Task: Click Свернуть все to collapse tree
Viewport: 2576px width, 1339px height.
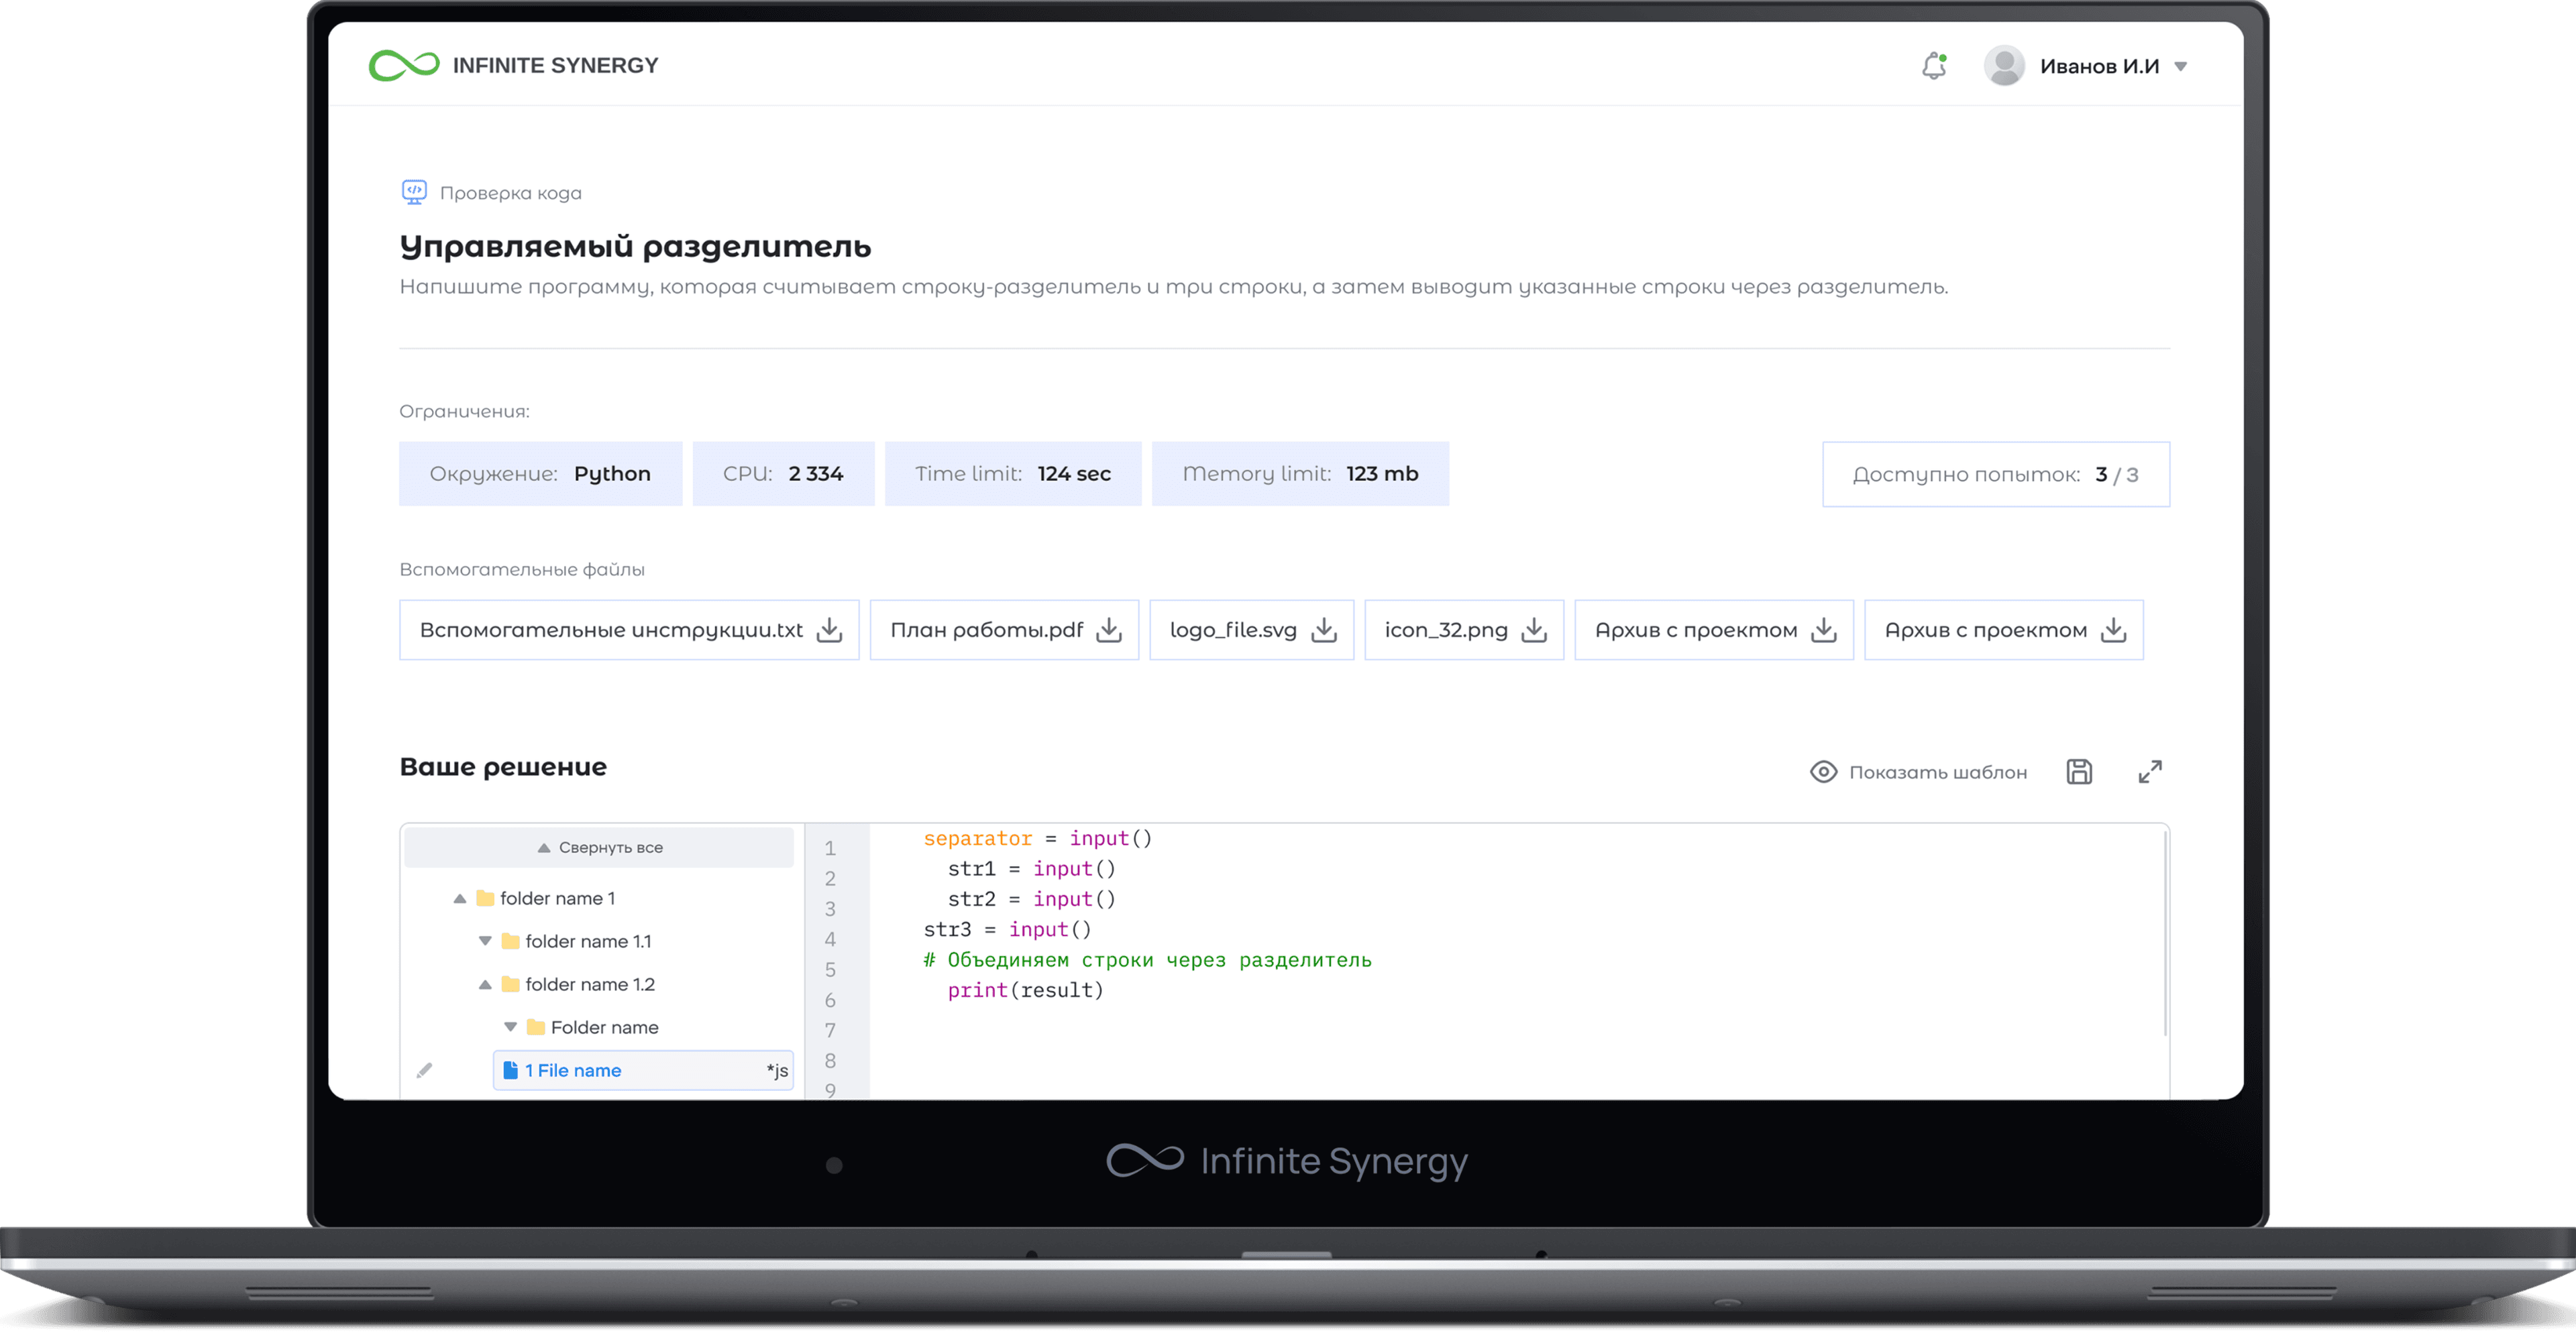Action: coord(600,848)
